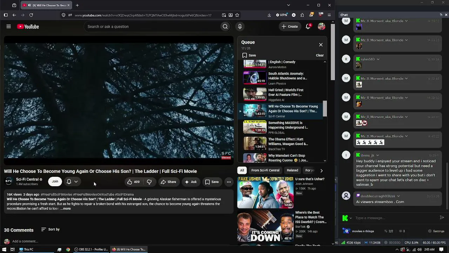Image resolution: width=449 pixels, height=253 pixels.
Task: Open a new browser tab
Action: [x=77, y=5]
